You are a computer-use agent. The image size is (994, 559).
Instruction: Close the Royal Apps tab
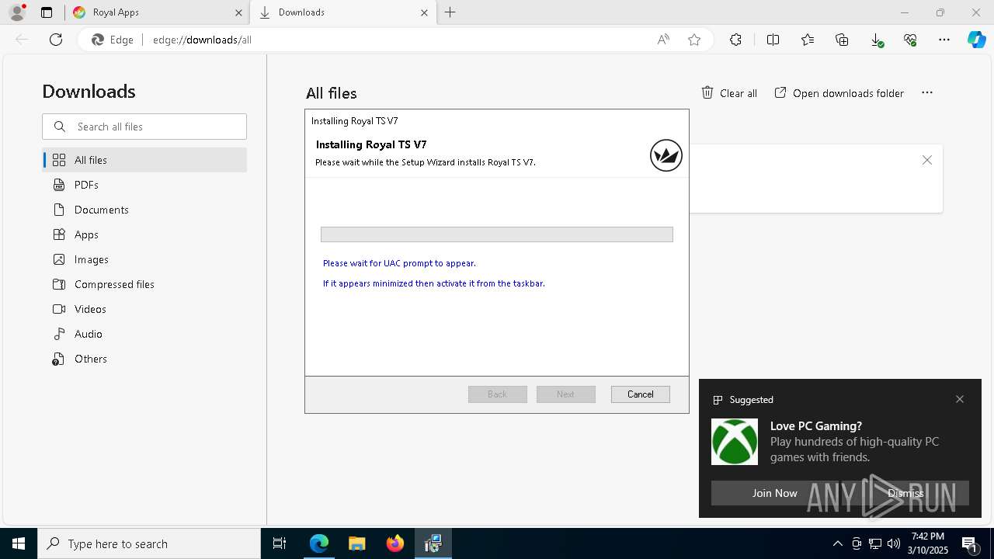(x=238, y=12)
